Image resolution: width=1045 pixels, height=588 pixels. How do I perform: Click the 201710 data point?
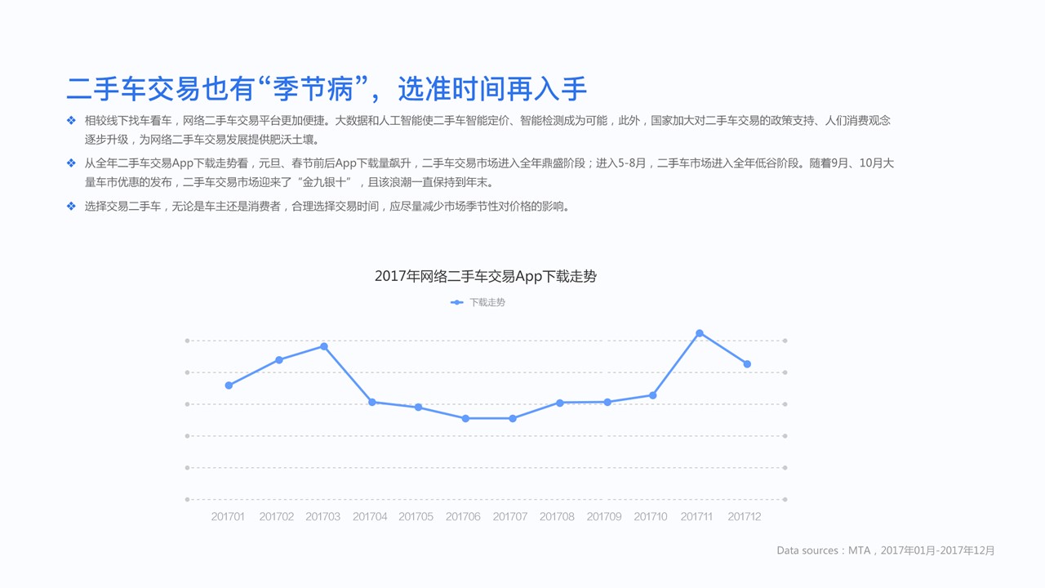[653, 395]
